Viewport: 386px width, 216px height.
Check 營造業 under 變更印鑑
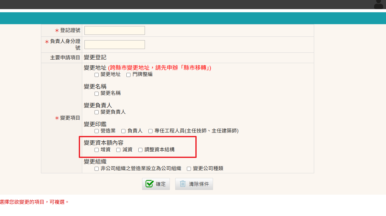pyautogui.click(x=97, y=131)
